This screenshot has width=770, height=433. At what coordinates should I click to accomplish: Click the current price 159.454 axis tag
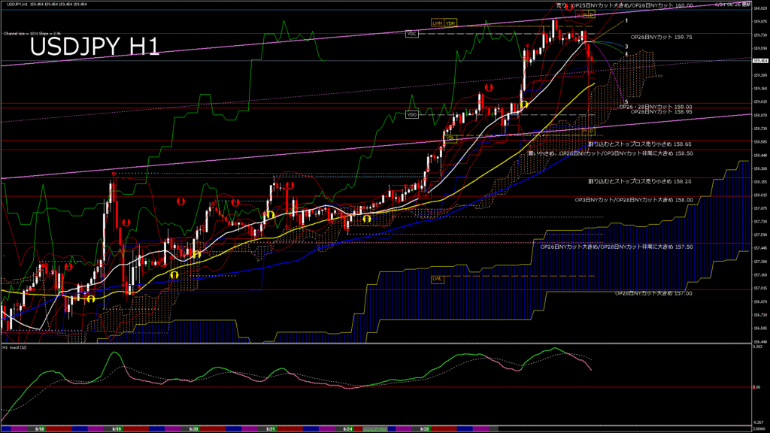click(x=759, y=61)
